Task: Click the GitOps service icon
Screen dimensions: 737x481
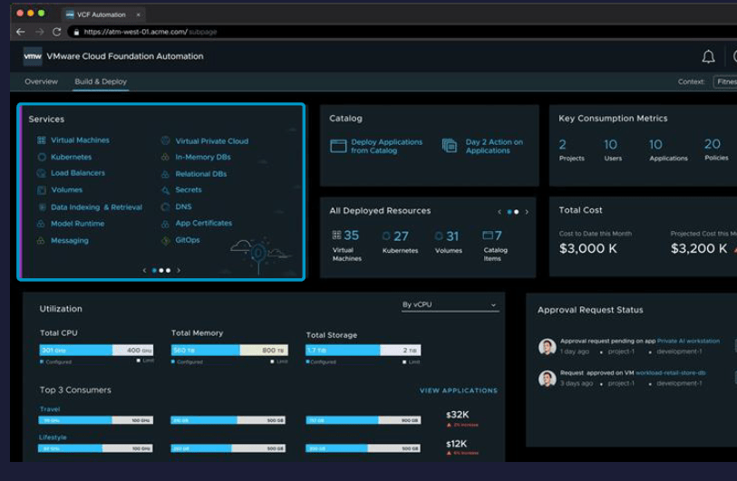Action: 166,241
